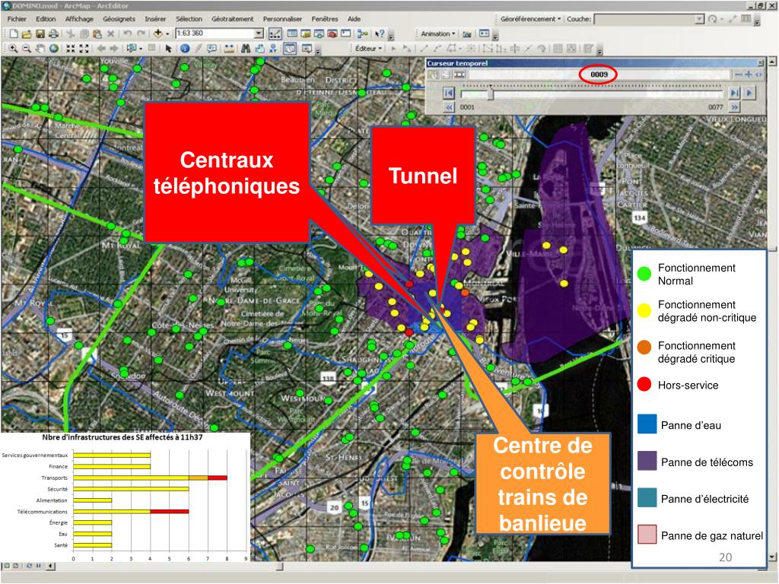This screenshot has width=779, height=584.
Task: Open the Insérer menu
Action: [155, 19]
